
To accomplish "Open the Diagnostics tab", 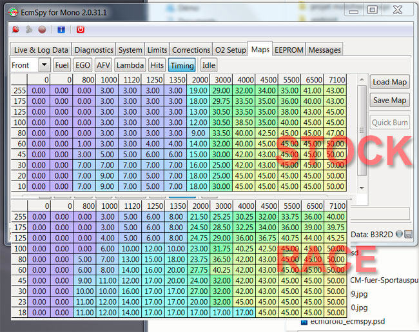I will click(94, 50).
